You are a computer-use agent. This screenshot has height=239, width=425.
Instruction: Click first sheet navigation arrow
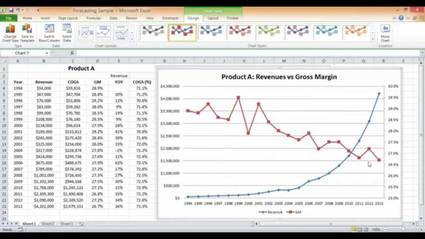(3, 224)
